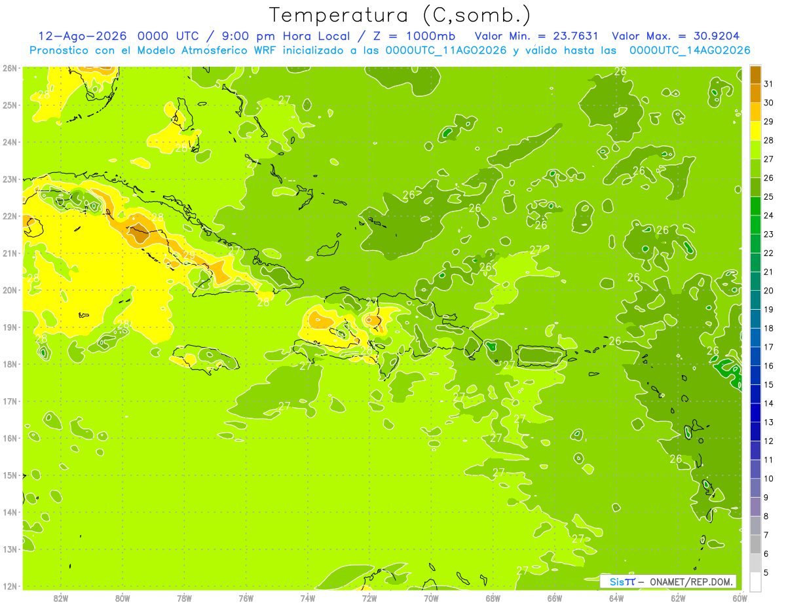Pick the legend color band between 20 and 21
The width and height of the screenshot is (786, 607).
click(755, 282)
